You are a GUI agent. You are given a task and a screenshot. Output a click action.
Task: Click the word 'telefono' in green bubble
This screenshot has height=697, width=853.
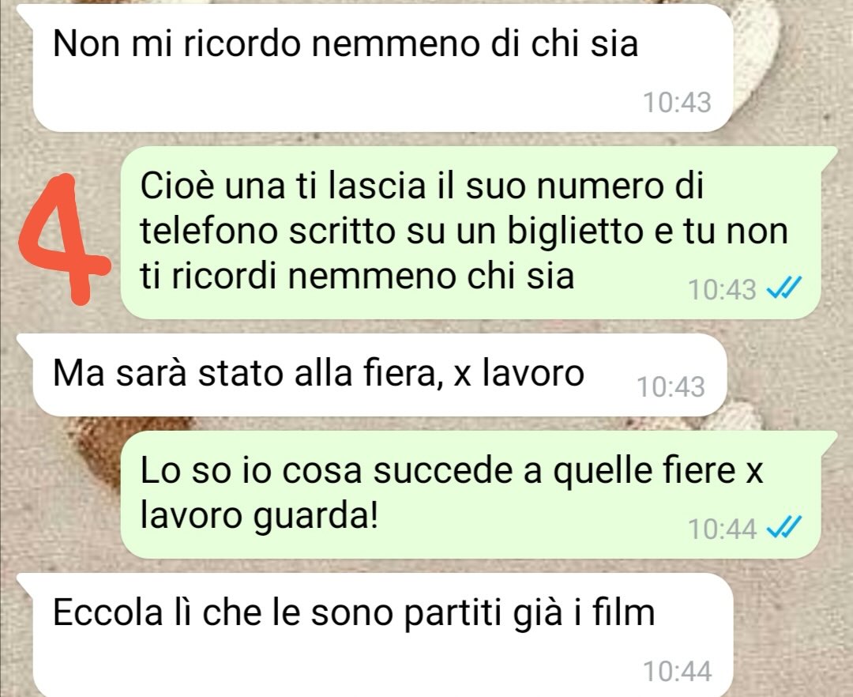coord(209,232)
